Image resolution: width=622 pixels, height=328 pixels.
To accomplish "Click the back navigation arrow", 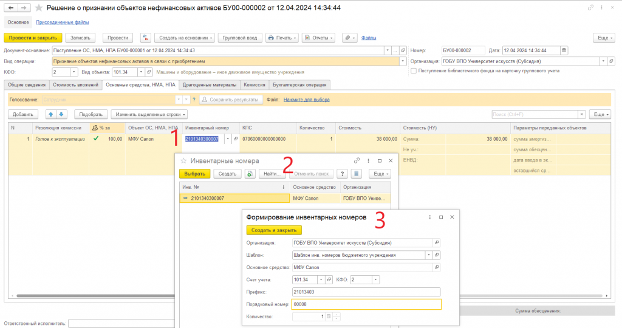I will [x=11, y=8].
